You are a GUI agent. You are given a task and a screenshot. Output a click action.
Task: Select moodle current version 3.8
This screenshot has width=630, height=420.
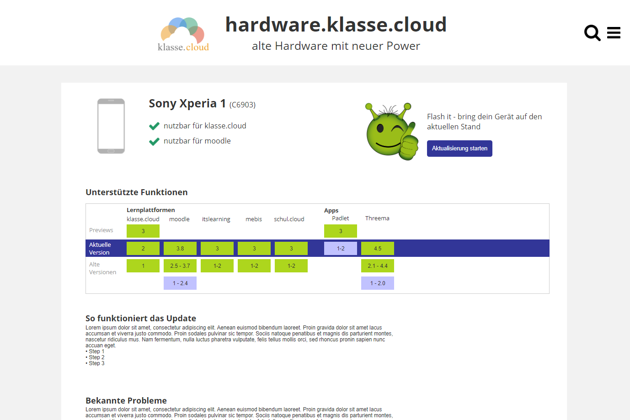tap(180, 249)
